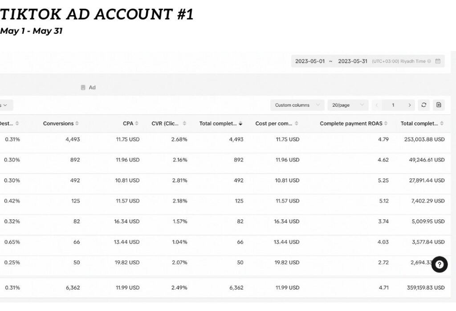Sort by Dest... column arrows
Screen dimensions: 456x311
tap(17, 124)
